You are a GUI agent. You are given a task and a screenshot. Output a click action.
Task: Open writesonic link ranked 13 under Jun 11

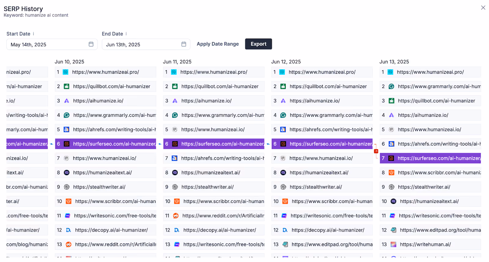(x=224, y=245)
